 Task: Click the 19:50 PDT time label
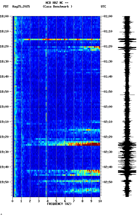[4, 182]
